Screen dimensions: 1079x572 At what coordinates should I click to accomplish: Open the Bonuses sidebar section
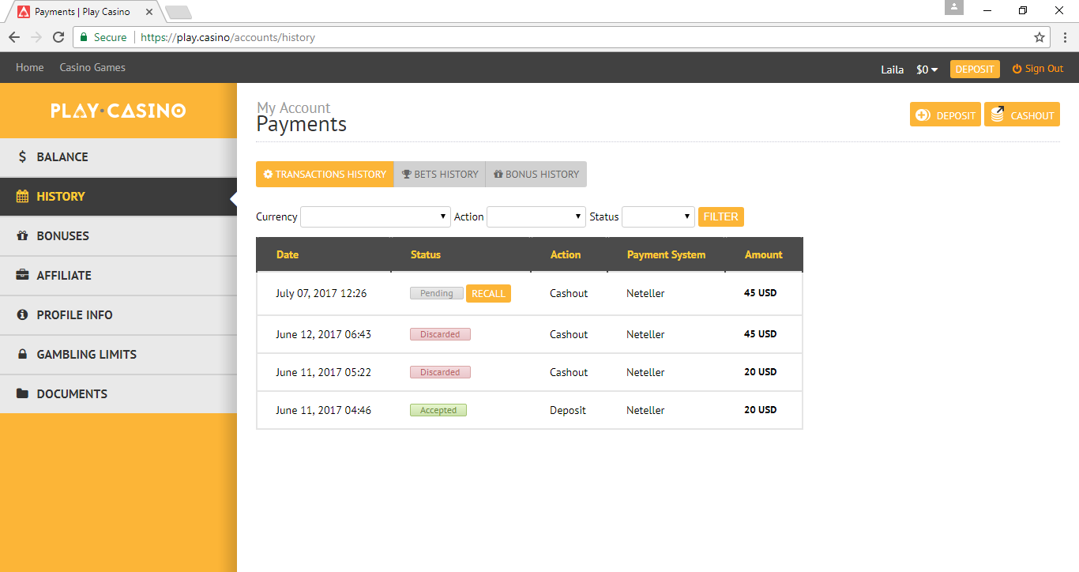click(118, 236)
